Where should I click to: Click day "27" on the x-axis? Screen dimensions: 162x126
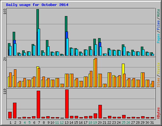tap(133, 123)
